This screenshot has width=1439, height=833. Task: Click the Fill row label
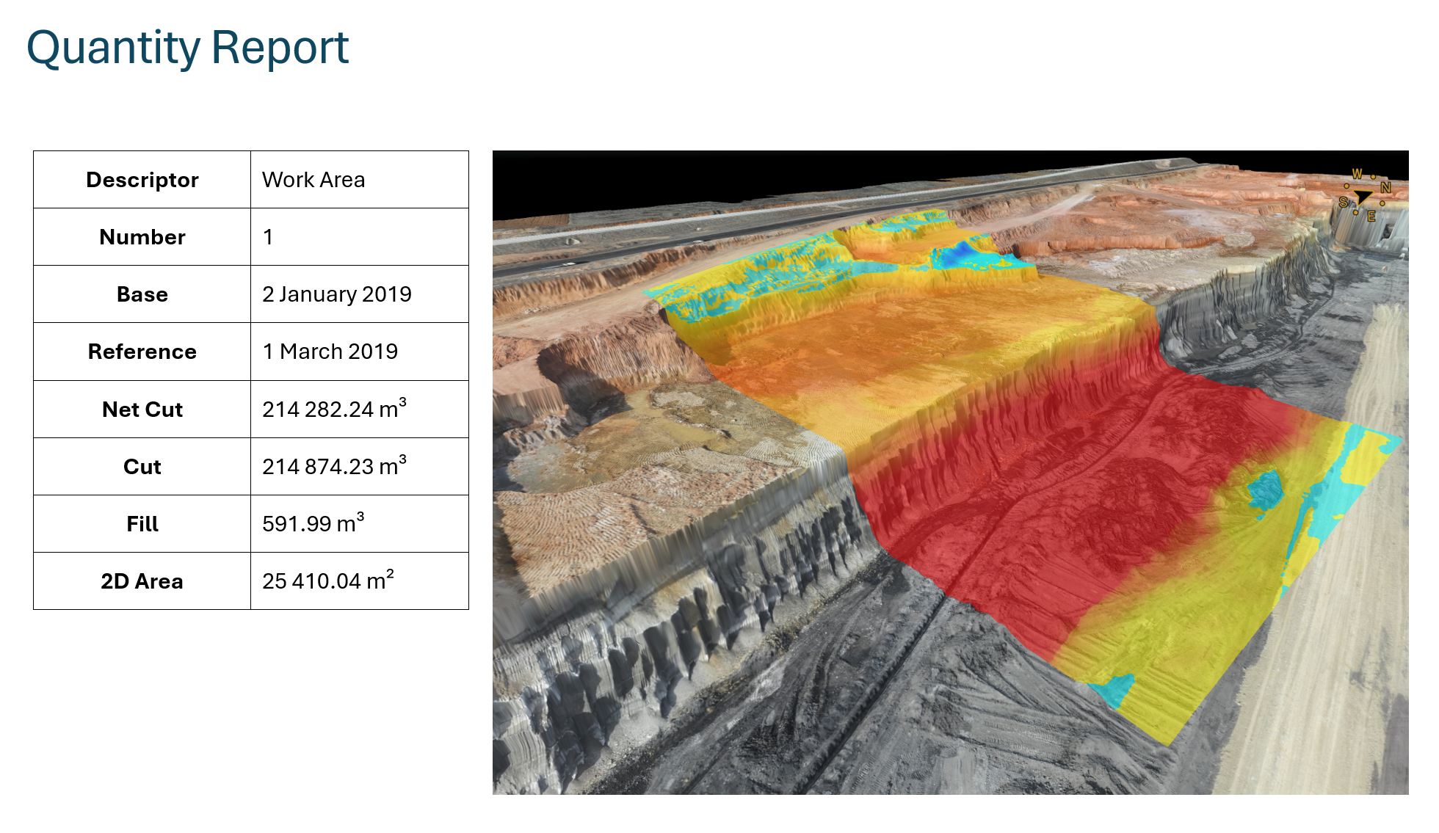coord(142,524)
